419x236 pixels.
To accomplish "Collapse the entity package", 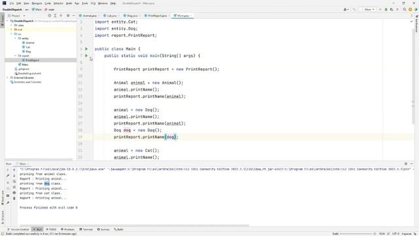I will pyautogui.click(x=15, y=38).
